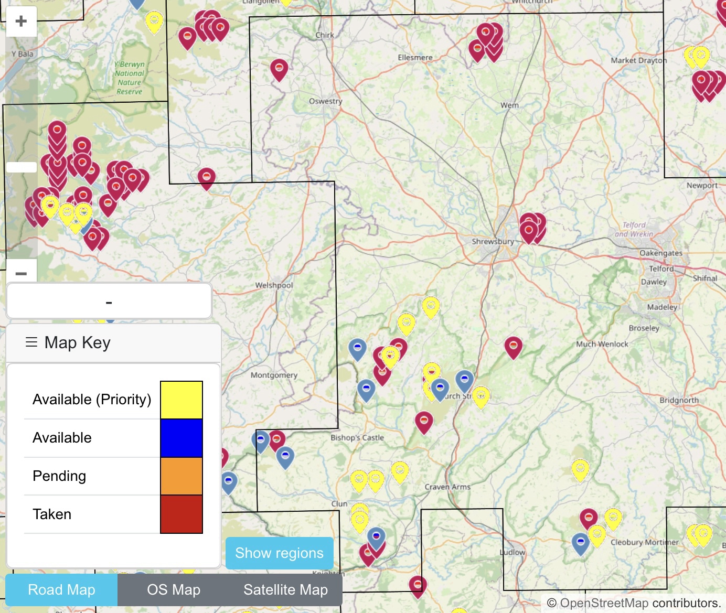Image resolution: width=726 pixels, height=613 pixels.
Task: Select the blue marker northeast of Montgomery
Action: pyautogui.click(x=357, y=348)
